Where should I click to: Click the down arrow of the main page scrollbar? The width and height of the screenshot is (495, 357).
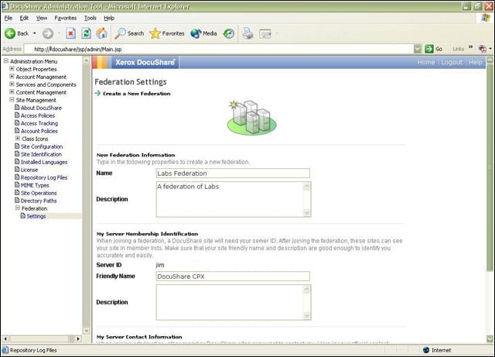490,338
